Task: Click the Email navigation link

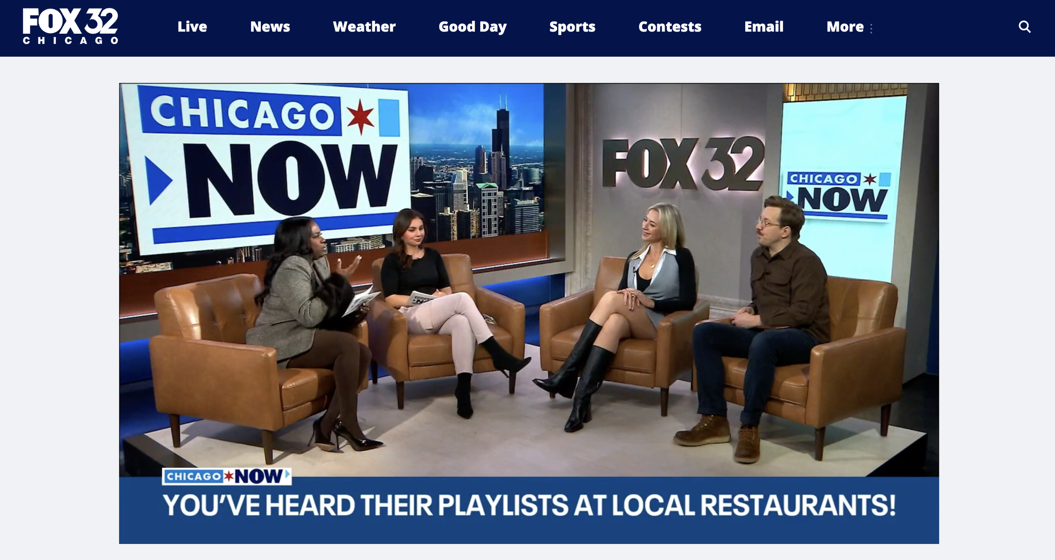Action: click(764, 27)
